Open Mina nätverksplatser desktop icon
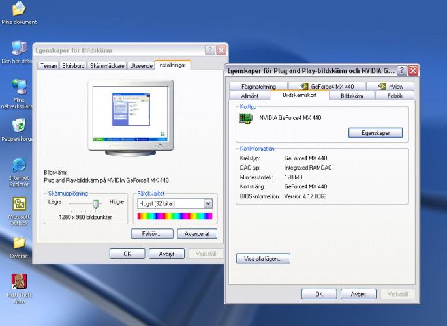 pyautogui.click(x=19, y=87)
